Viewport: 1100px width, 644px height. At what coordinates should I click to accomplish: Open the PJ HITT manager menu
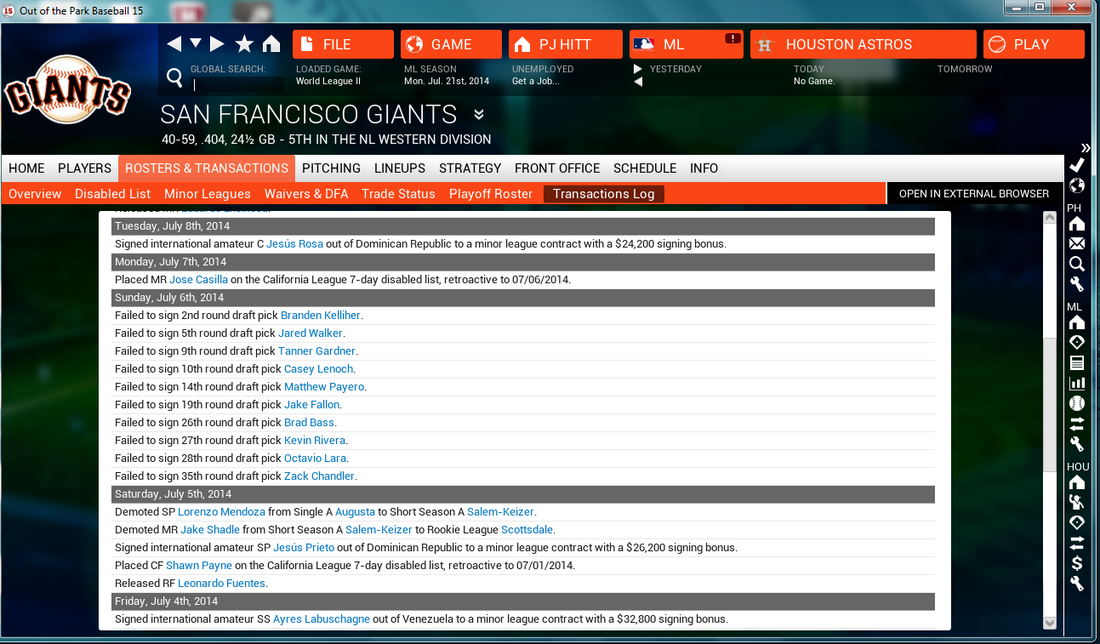[x=566, y=44]
